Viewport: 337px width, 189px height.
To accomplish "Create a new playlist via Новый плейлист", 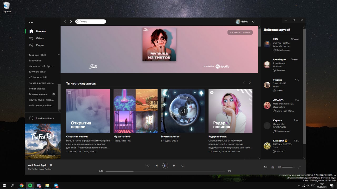I will click(x=41, y=118).
